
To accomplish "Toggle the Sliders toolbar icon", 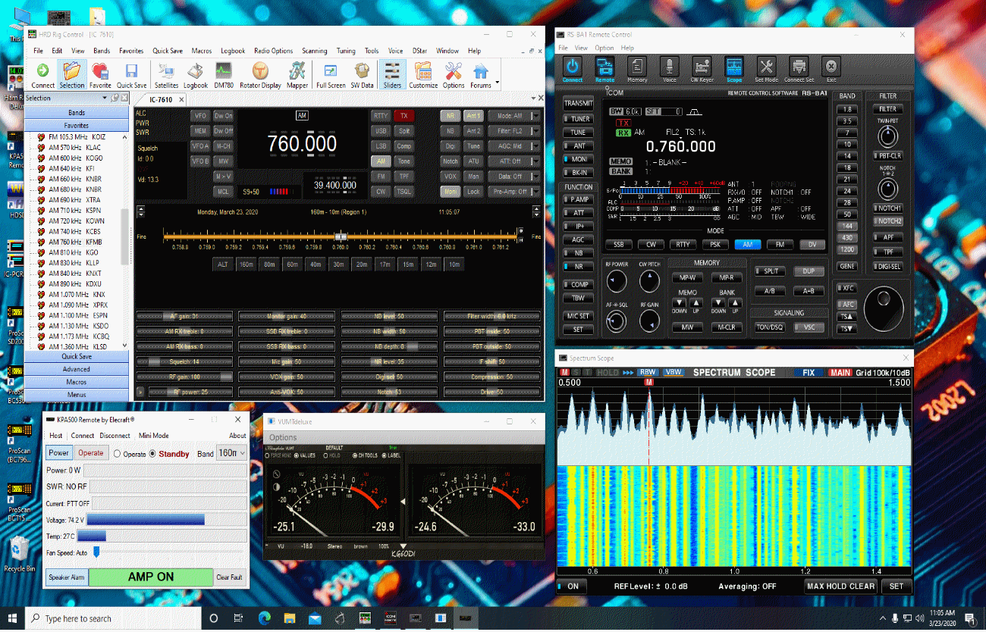I will 392,75.
